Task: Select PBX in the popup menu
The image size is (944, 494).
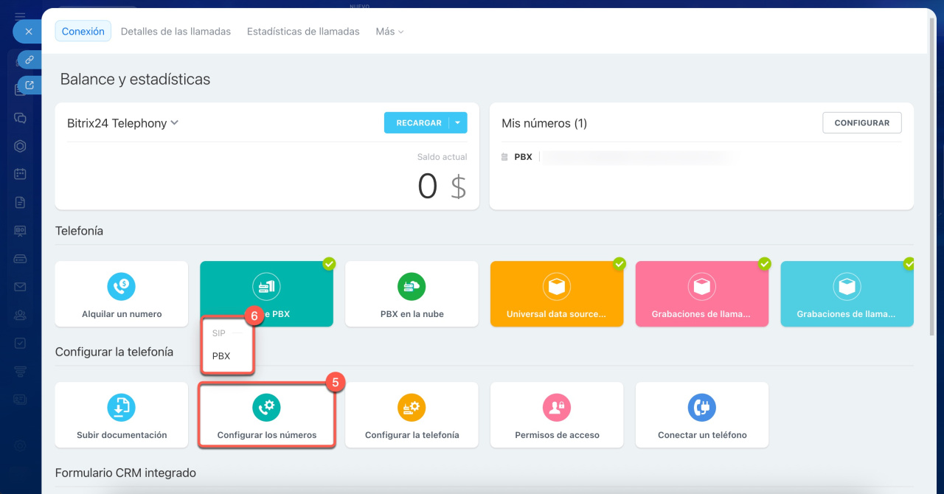Action: tap(221, 355)
